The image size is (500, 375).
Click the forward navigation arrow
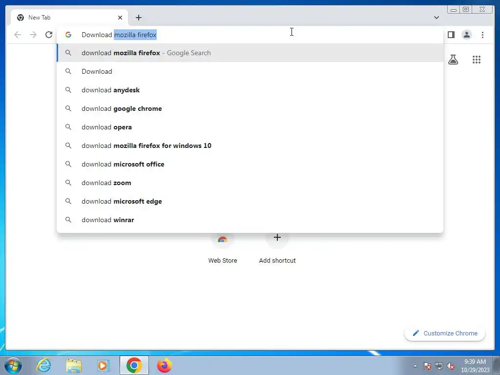point(33,35)
